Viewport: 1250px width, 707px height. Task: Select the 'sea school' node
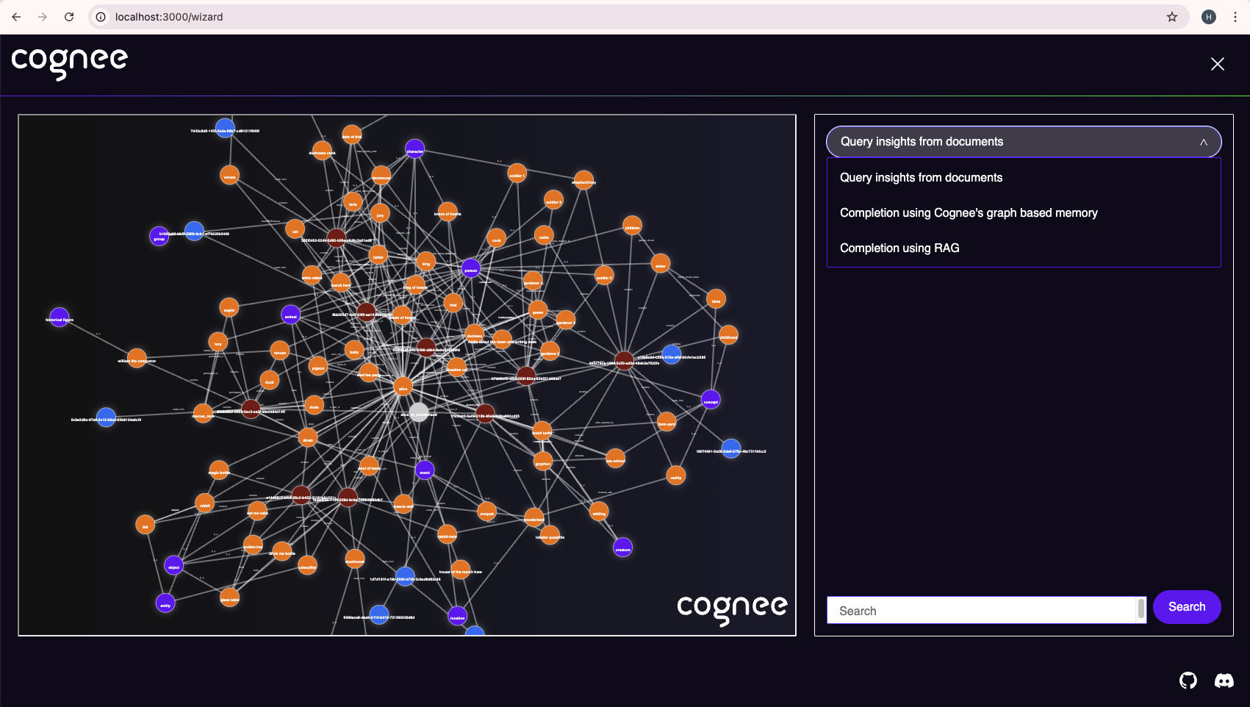[615, 459]
